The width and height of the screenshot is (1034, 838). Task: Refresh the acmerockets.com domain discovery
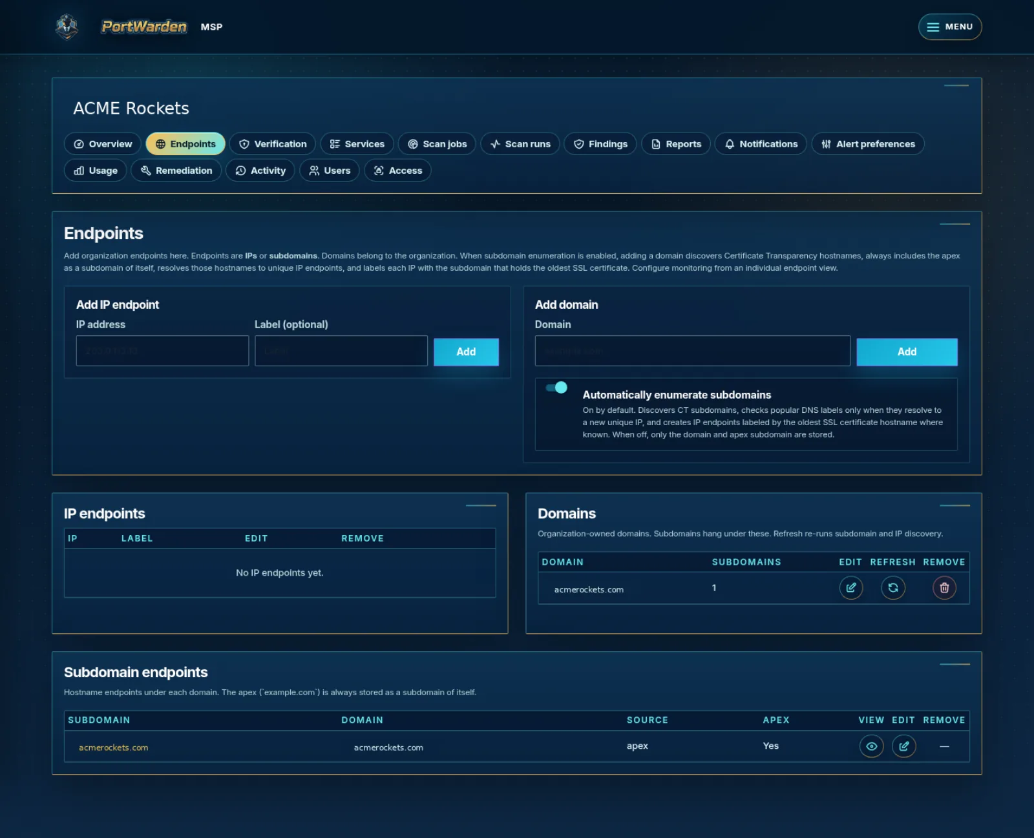pyautogui.click(x=893, y=588)
